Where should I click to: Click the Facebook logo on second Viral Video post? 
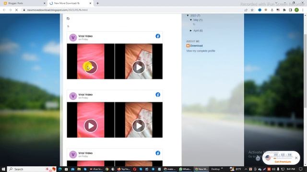pyautogui.click(x=158, y=95)
